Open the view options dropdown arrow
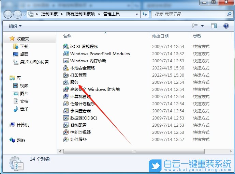This screenshot has width=235, height=174. (x=202, y=26)
